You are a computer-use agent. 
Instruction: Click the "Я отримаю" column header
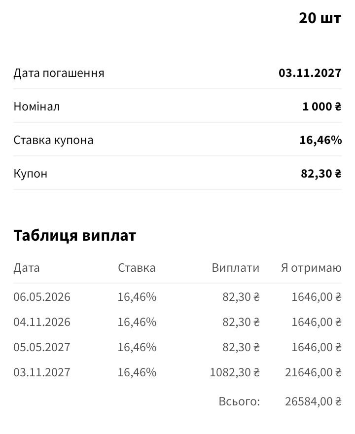coord(311,268)
